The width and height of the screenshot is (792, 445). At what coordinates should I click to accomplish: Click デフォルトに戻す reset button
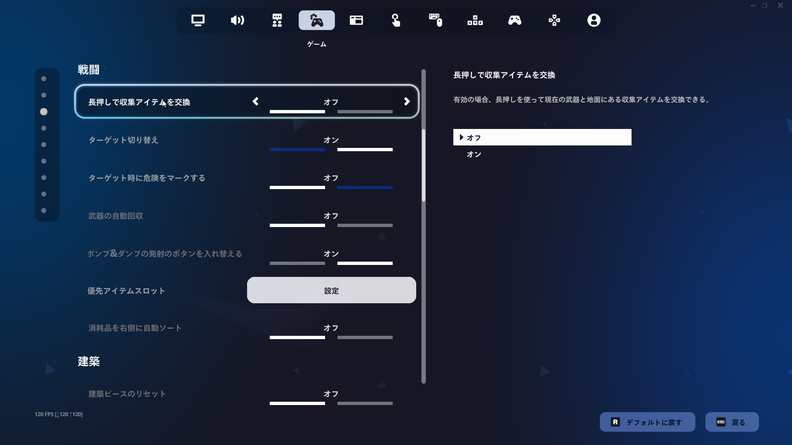pos(647,422)
